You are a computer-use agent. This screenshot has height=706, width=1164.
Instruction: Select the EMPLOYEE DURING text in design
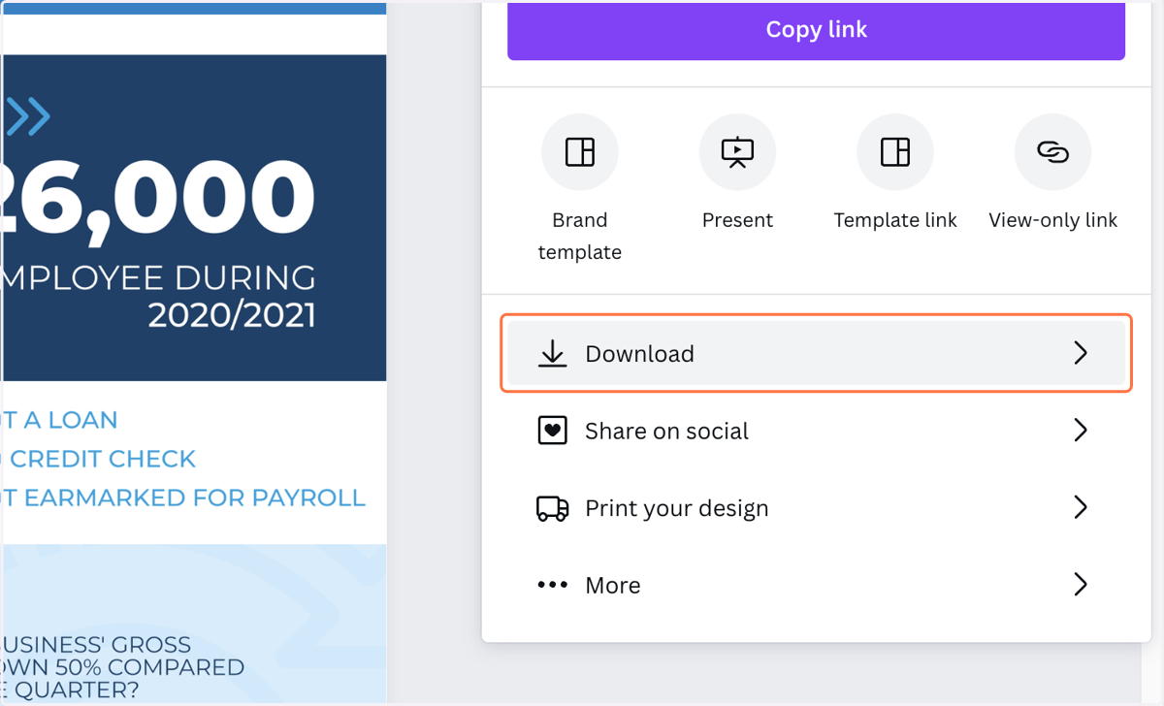158,278
